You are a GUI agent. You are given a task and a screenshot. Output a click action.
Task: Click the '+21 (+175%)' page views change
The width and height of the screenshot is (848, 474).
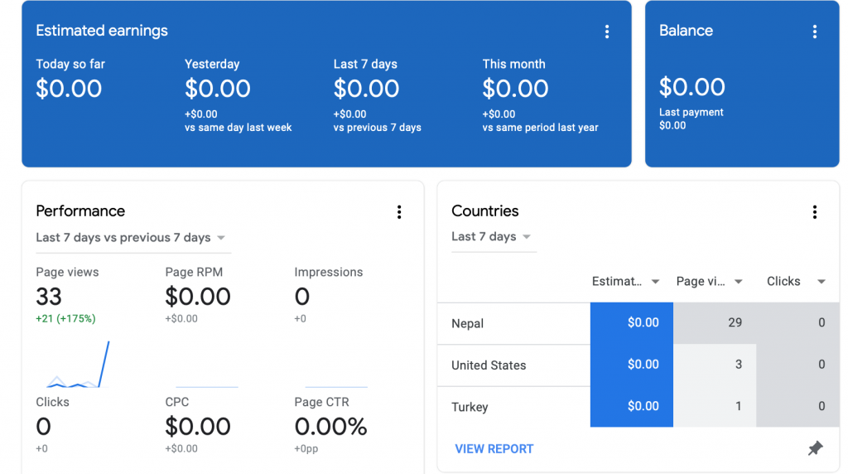65,319
